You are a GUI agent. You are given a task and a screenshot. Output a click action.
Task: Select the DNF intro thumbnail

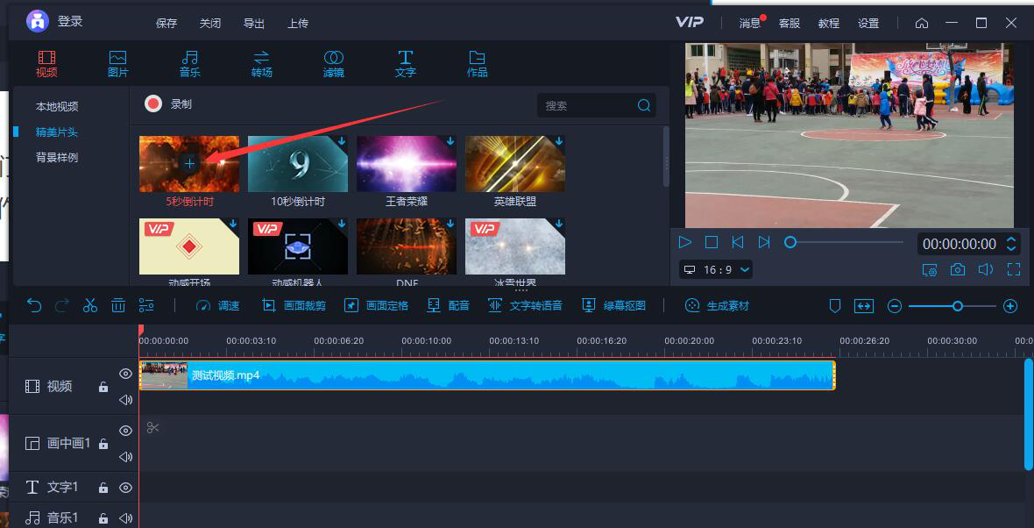[407, 246]
